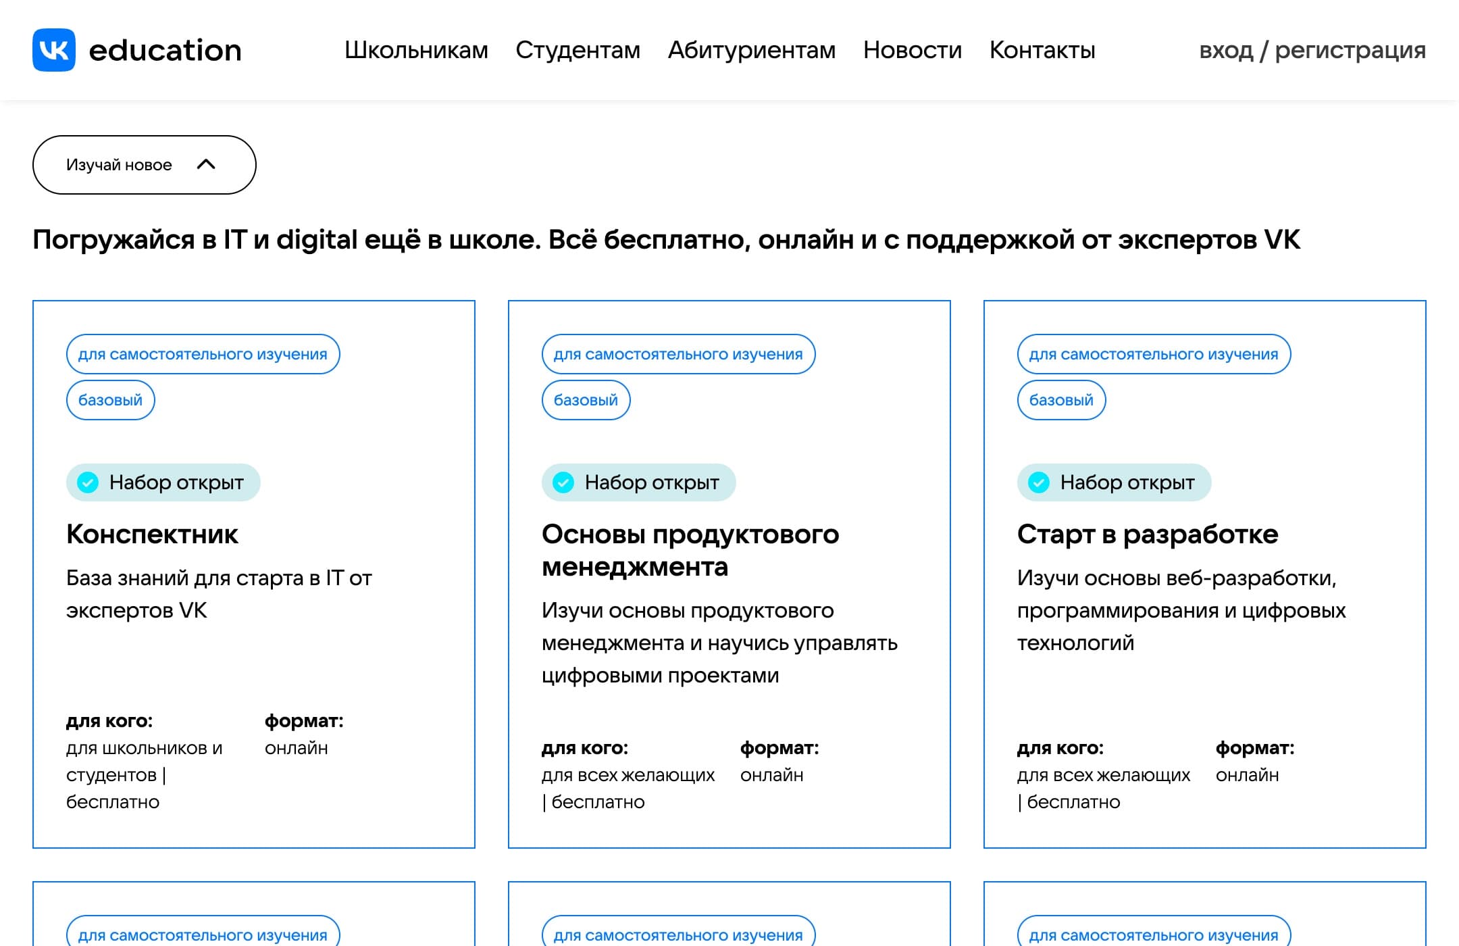Open the Контакты page
Viewport: 1459px width, 946px height.
pyautogui.click(x=1042, y=50)
